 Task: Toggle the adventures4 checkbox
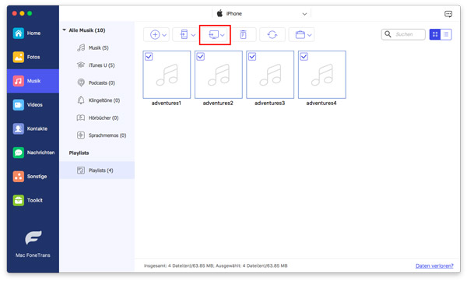(x=304, y=57)
